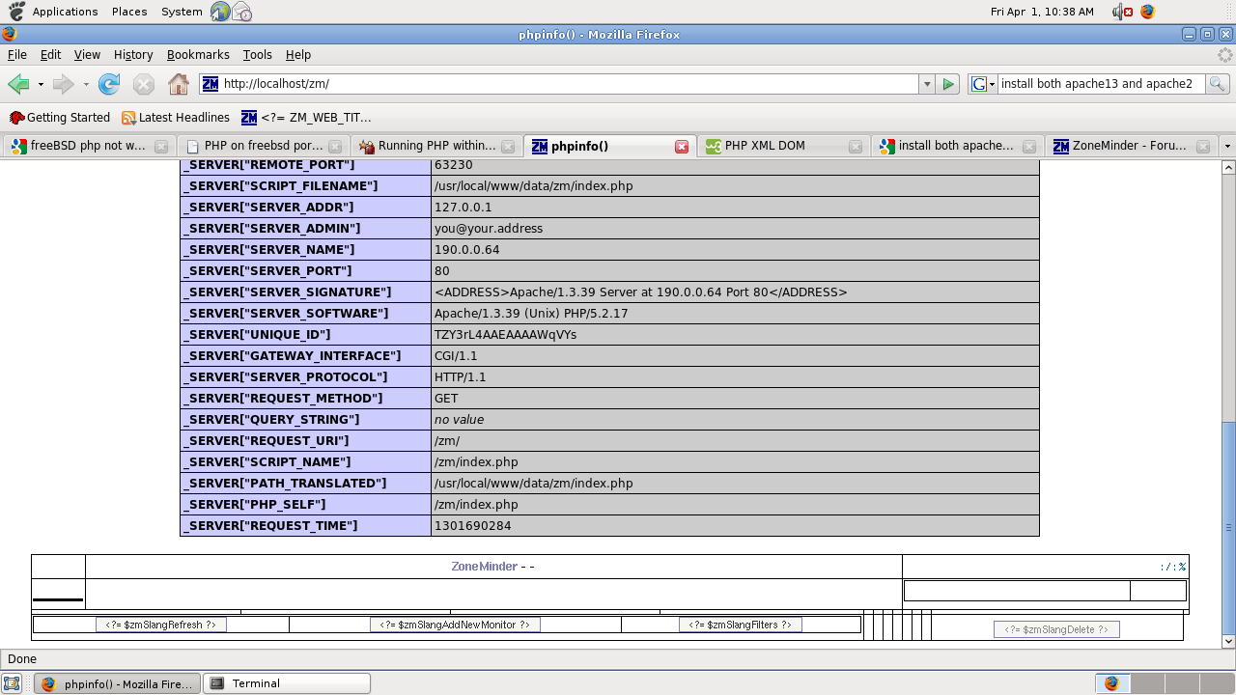Image resolution: width=1236 pixels, height=695 pixels.
Task: Open the ZM_WEB_TIT bookmark
Action: tap(306, 118)
